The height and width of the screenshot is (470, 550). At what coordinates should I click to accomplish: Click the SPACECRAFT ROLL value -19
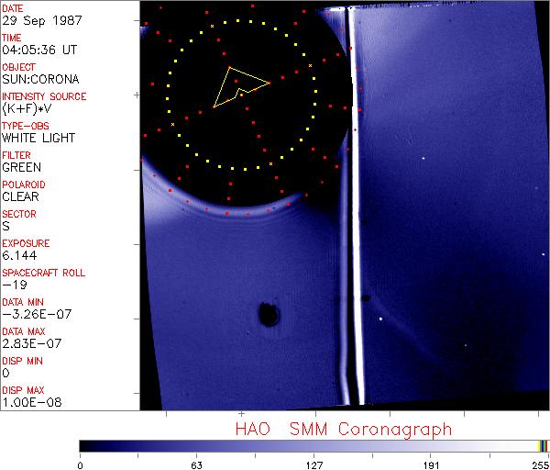click(12, 285)
